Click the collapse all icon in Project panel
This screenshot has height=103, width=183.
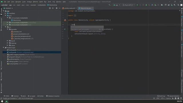tap(53, 8)
